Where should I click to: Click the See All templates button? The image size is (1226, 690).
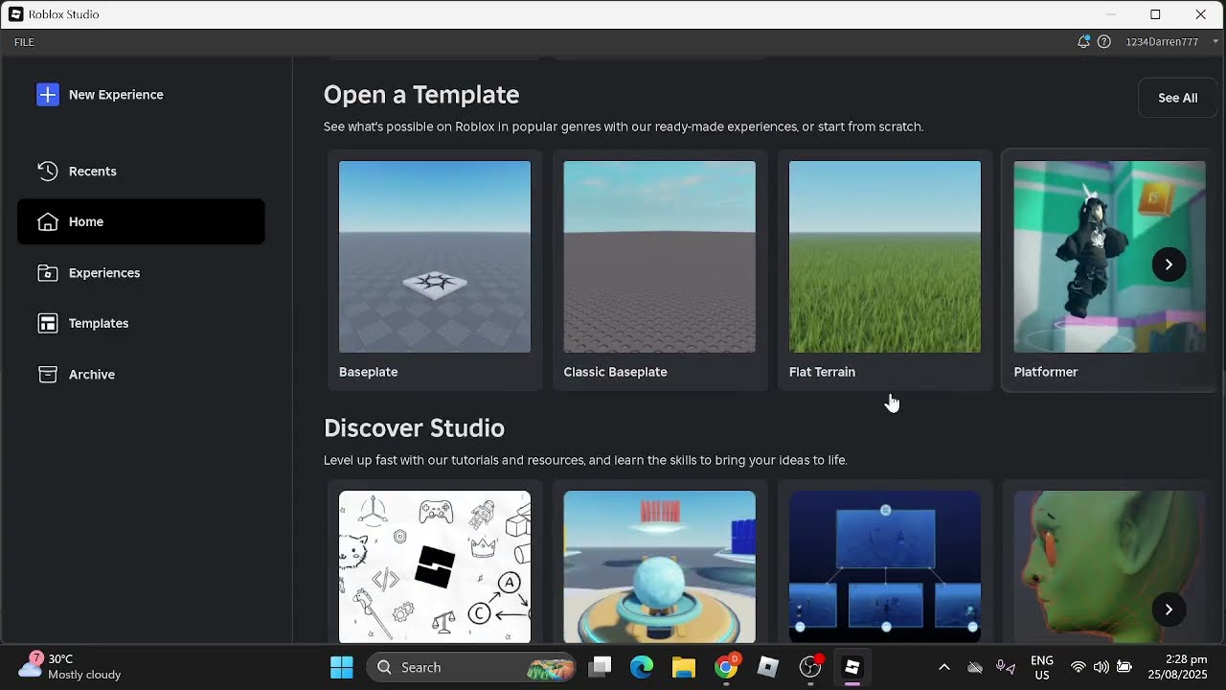[x=1177, y=98]
